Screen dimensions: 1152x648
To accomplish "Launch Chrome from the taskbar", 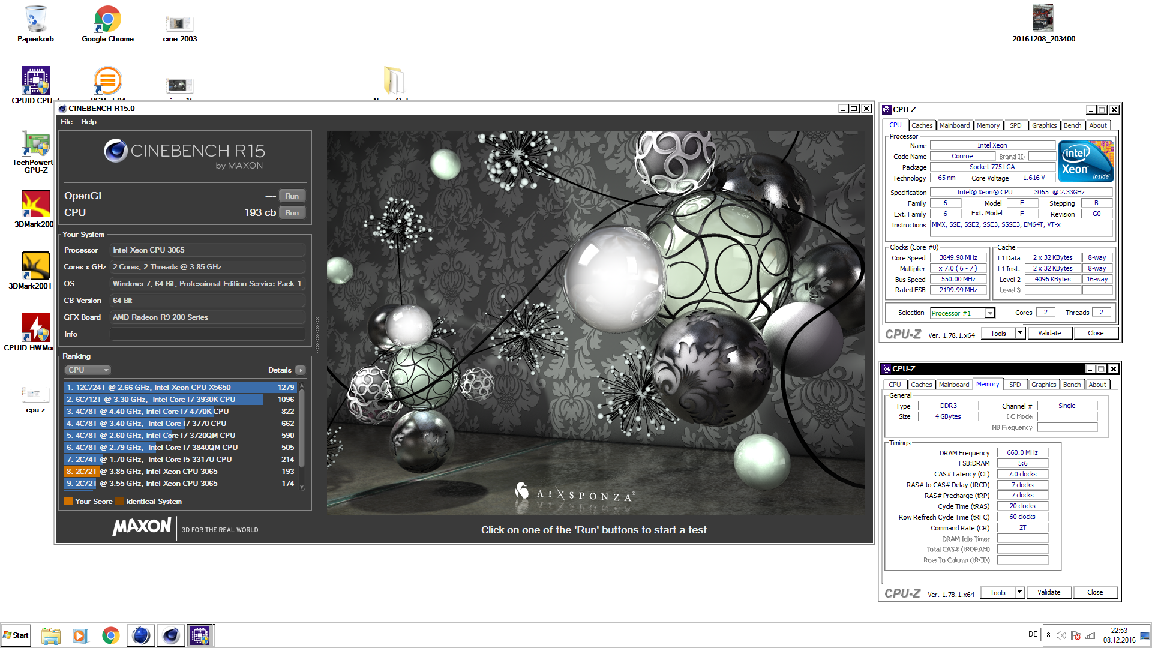I will click(x=110, y=635).
